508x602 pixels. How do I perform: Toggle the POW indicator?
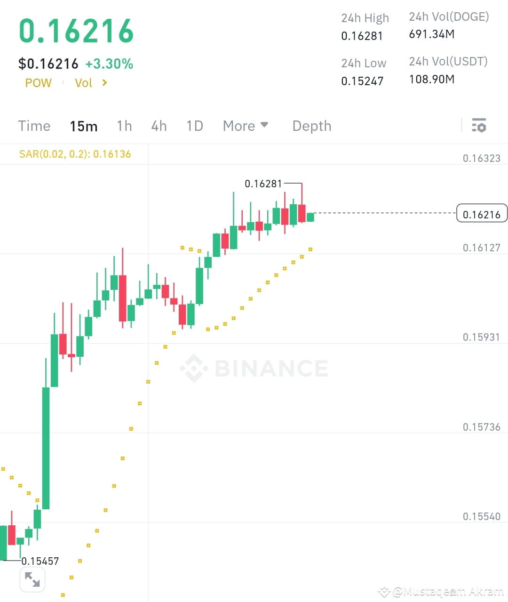(x=38, y=82)
